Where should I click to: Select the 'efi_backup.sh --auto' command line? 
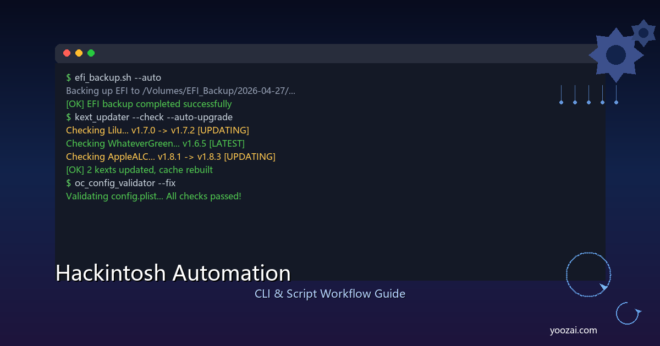pyautogui.click(x=113, y=78)
